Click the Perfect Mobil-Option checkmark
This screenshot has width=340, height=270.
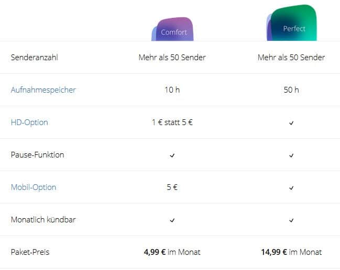(291, 188)
